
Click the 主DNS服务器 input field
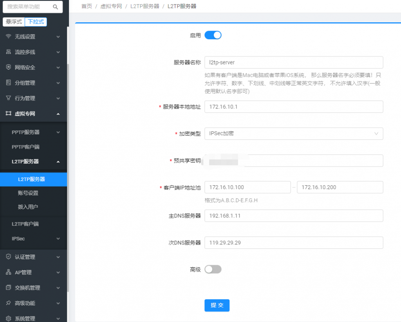pos(294,215)
